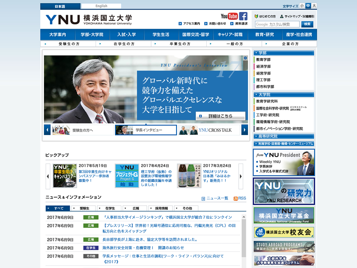Screen dimensions: 357x268
Task: Set font size to 中 (medium)
Action: click(x=308, y=6)
